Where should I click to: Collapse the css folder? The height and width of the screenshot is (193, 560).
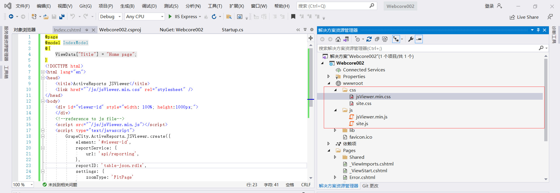[x=335, y=90]
